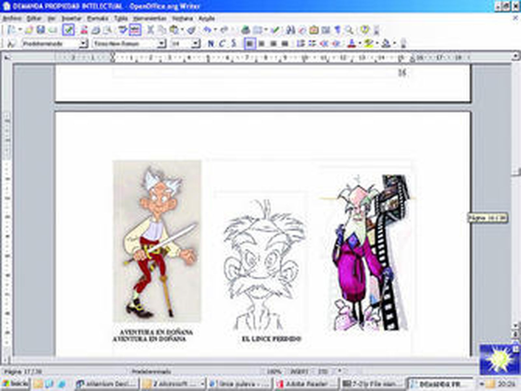Click the Zoom magnifier icon
The image size is (521, 391).
(349, 30)
